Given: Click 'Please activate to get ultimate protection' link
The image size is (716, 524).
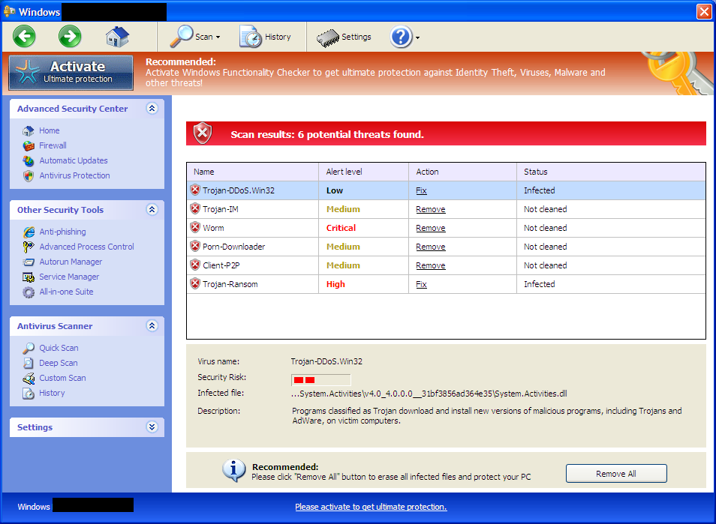Looking at the screenshot, I should 371,507.
